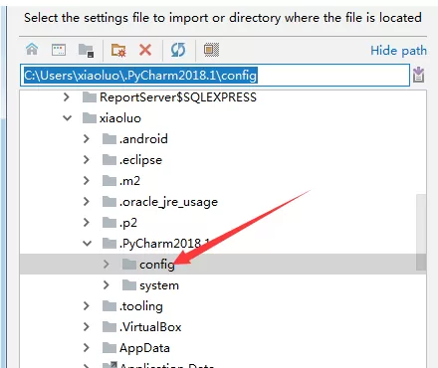
Task: Expand the system folder
Action: click(107, 285)
